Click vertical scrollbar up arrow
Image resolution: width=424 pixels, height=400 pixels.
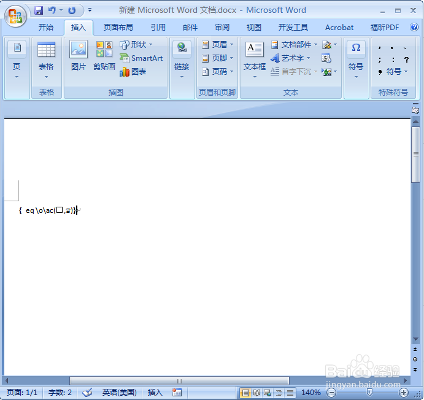coord(415,121)
